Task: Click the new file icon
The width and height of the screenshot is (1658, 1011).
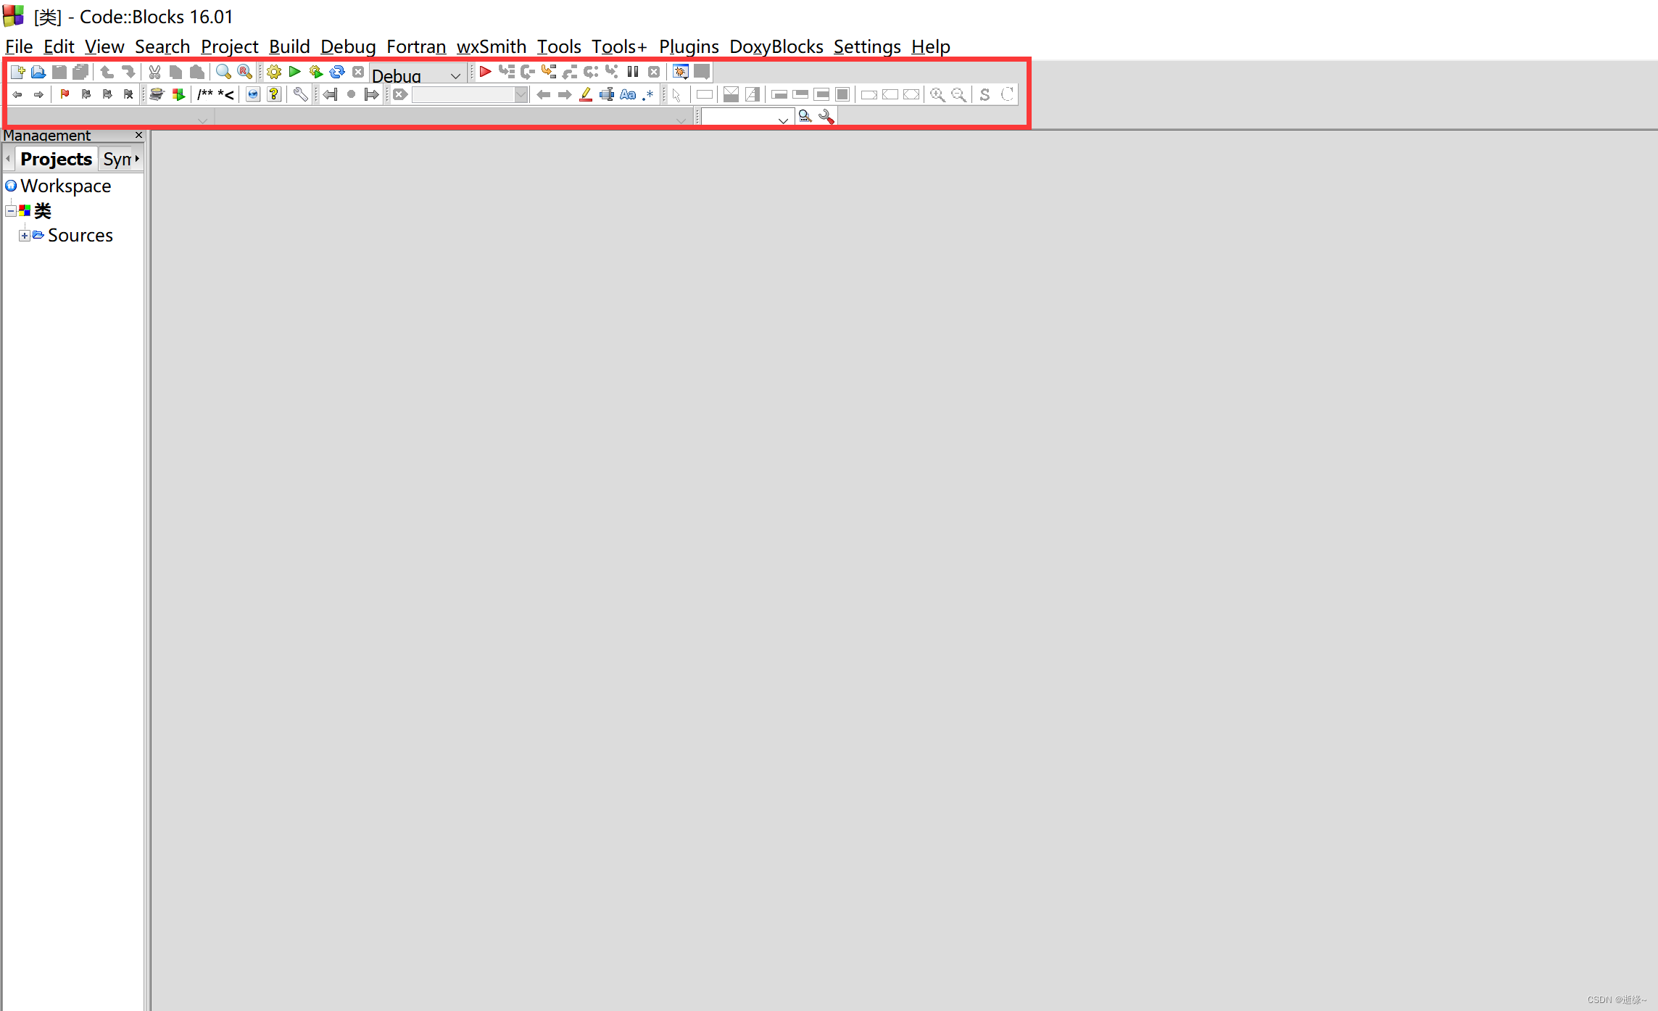Action: (x=17, y=72)
